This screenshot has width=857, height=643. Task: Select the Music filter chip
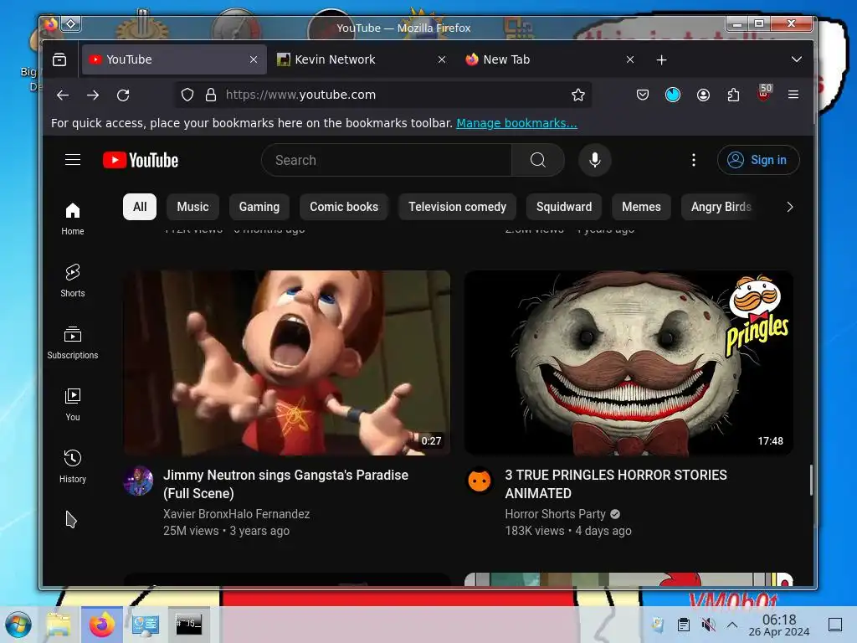tap(193, 207)
